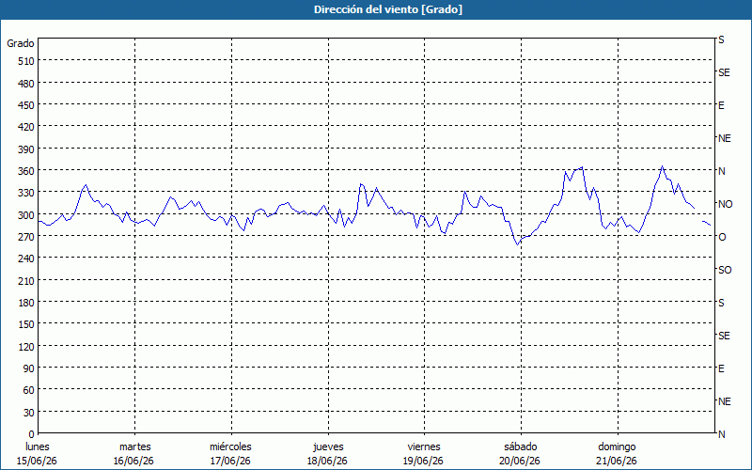Click the 510 degree axis tick
This screenshot has height=470, width=752.
[26, 61]
